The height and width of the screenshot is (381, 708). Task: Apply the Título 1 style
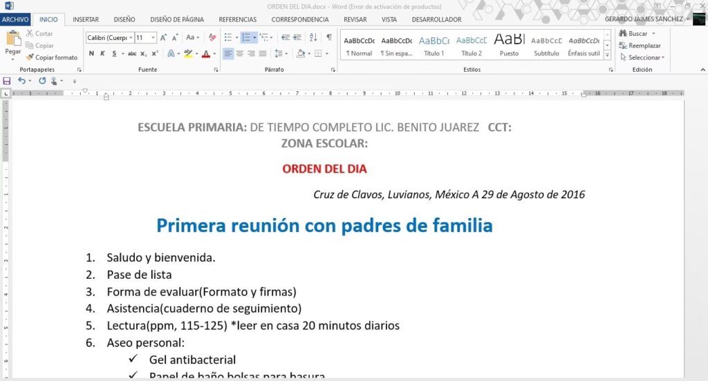(434, 46)
